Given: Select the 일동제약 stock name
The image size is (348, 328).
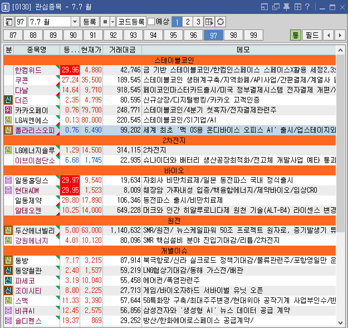Looking at the screenshot, I should [28, 200].
